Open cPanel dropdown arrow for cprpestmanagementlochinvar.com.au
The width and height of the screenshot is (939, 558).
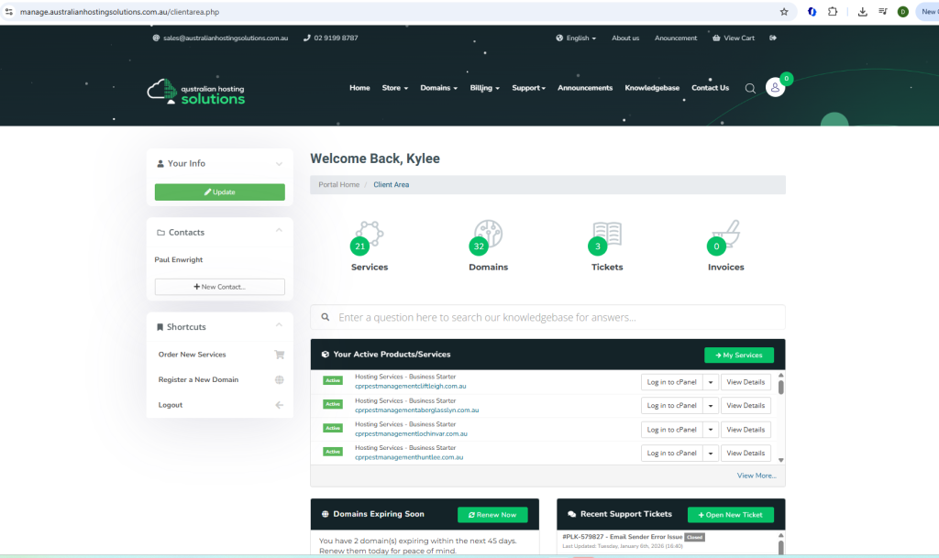click(x=711, y=430)
